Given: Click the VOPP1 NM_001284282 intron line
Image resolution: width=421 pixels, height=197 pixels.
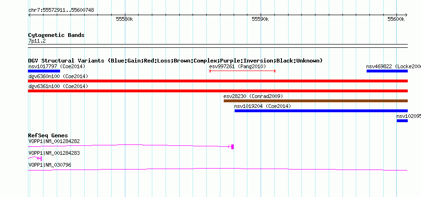Looking at the screenshot, I should pos(129,145).
